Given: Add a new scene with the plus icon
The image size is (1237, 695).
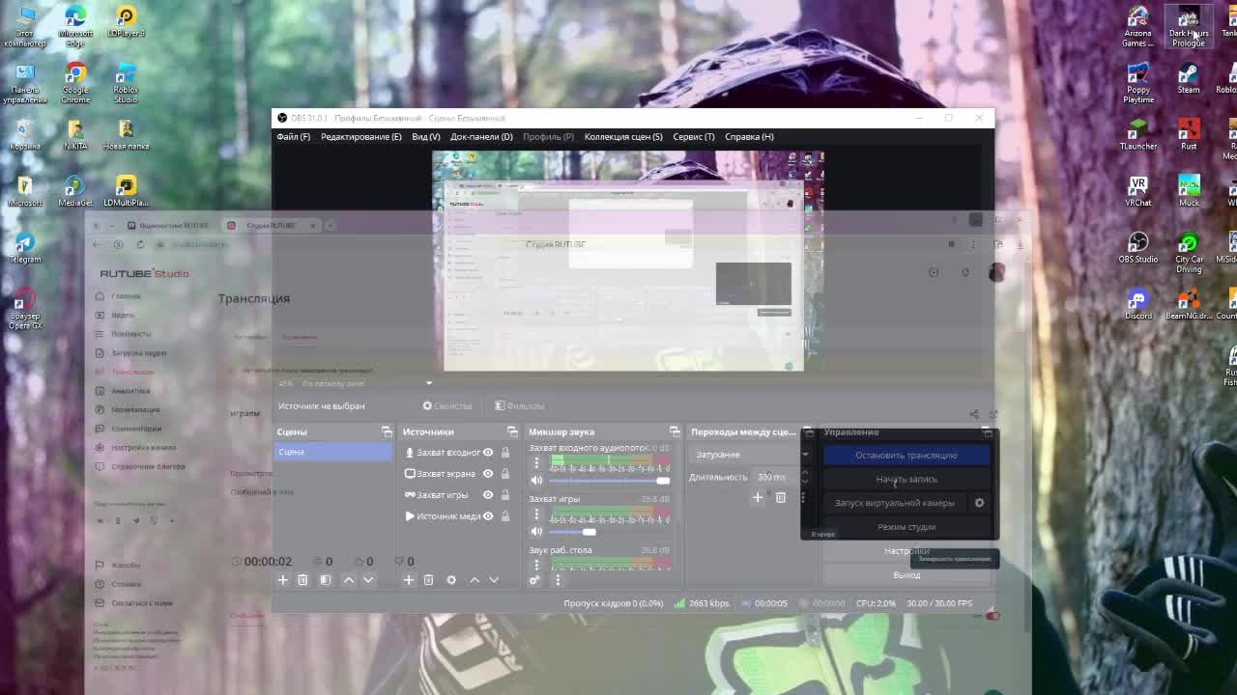Looking at the screenshot, I should [x=283, y=580].
